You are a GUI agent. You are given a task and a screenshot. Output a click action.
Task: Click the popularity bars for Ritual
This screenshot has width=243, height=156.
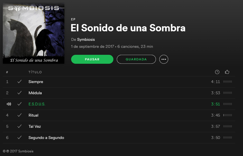pos(228,115)
